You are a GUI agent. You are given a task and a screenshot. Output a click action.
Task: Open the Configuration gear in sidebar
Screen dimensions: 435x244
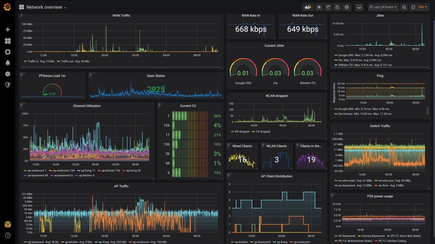[8, 74]
